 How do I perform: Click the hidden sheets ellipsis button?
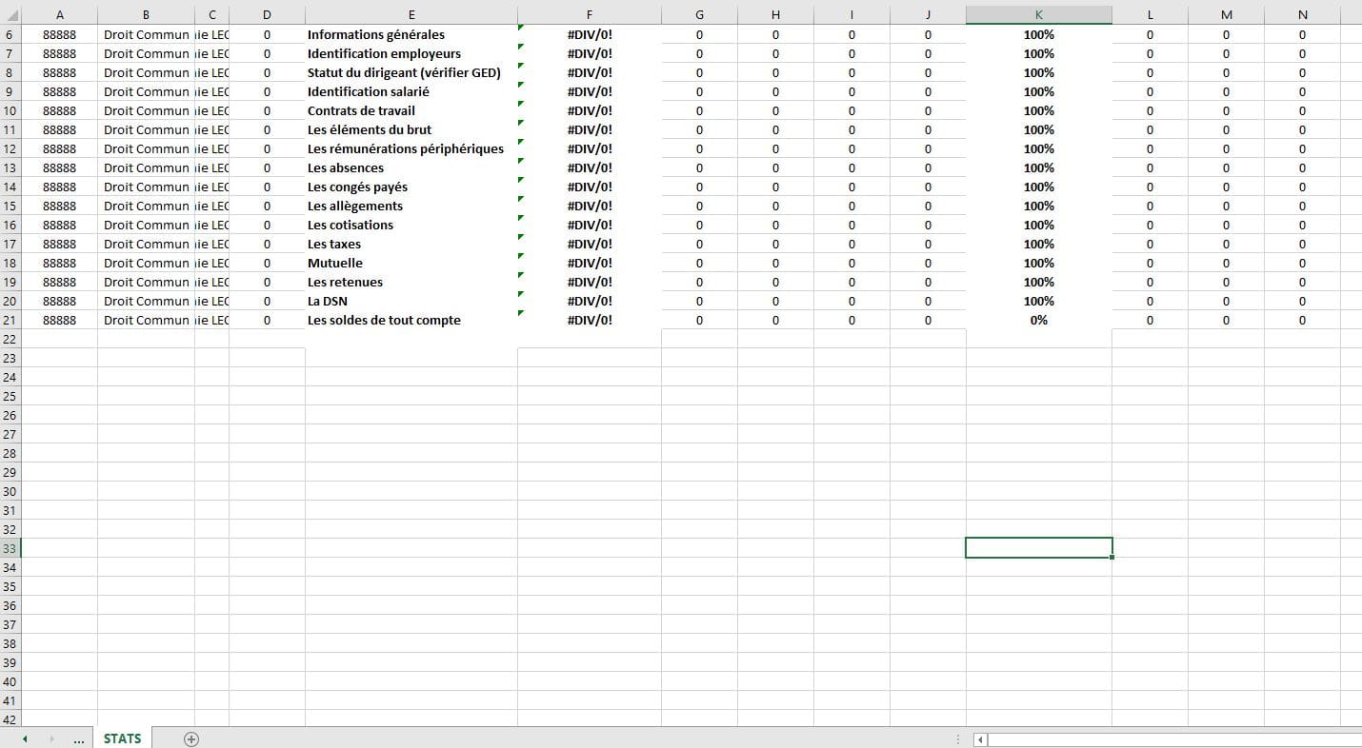click(79, 739)
